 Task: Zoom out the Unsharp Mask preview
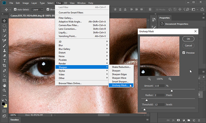(x=149, y=79)
